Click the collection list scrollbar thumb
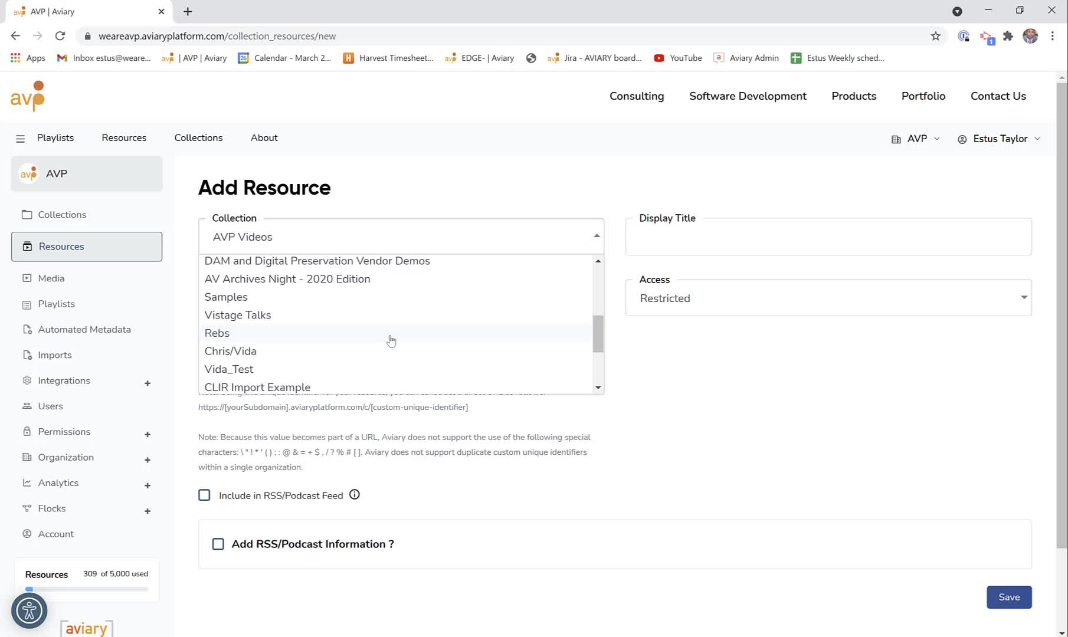Screen dimensions: 1068x637 pos(598,334)
